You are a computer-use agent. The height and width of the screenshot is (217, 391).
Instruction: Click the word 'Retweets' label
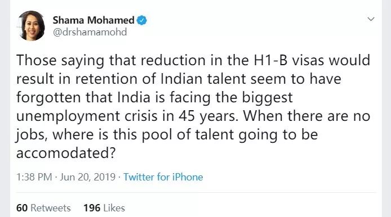tap(51, 208)
